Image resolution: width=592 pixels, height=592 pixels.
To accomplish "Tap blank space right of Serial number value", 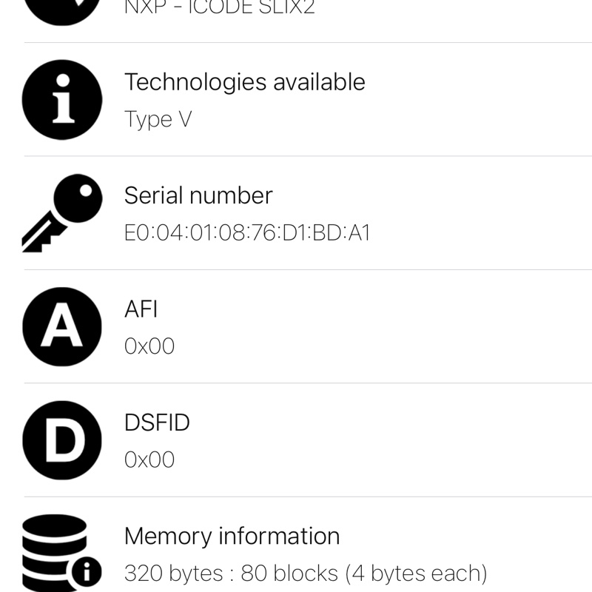I will (481, 233).
